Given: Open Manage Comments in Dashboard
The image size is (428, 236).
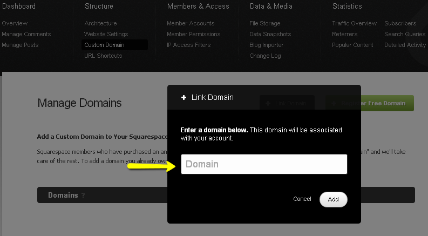Looking at the screenshot, I should [26, 34].
